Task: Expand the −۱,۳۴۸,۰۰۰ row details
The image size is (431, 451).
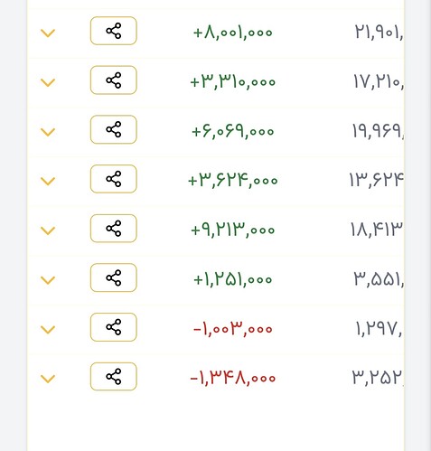Action: [x=48, y=379]
